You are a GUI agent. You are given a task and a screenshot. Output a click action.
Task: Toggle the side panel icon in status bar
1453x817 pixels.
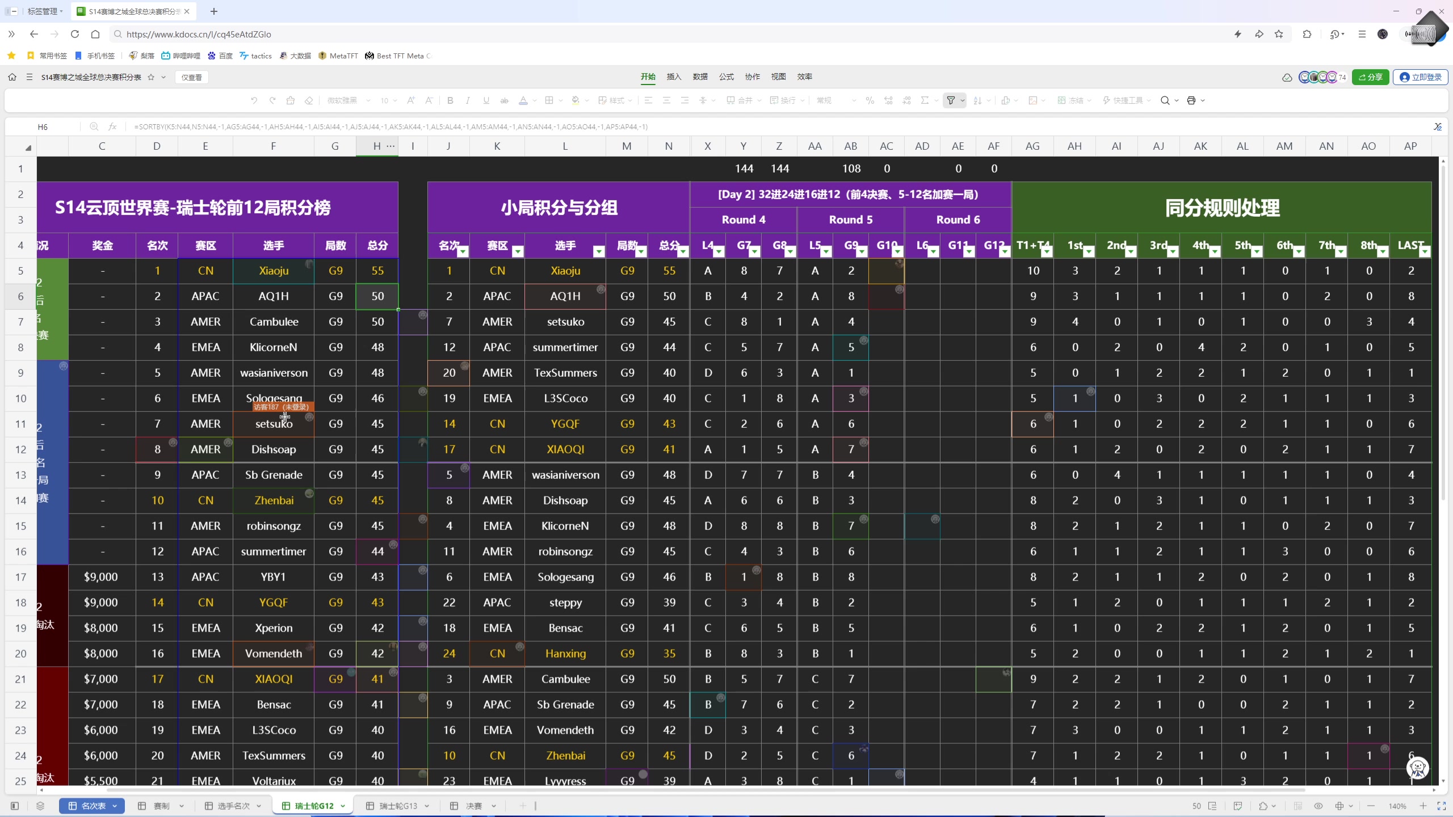pos(15,806)
